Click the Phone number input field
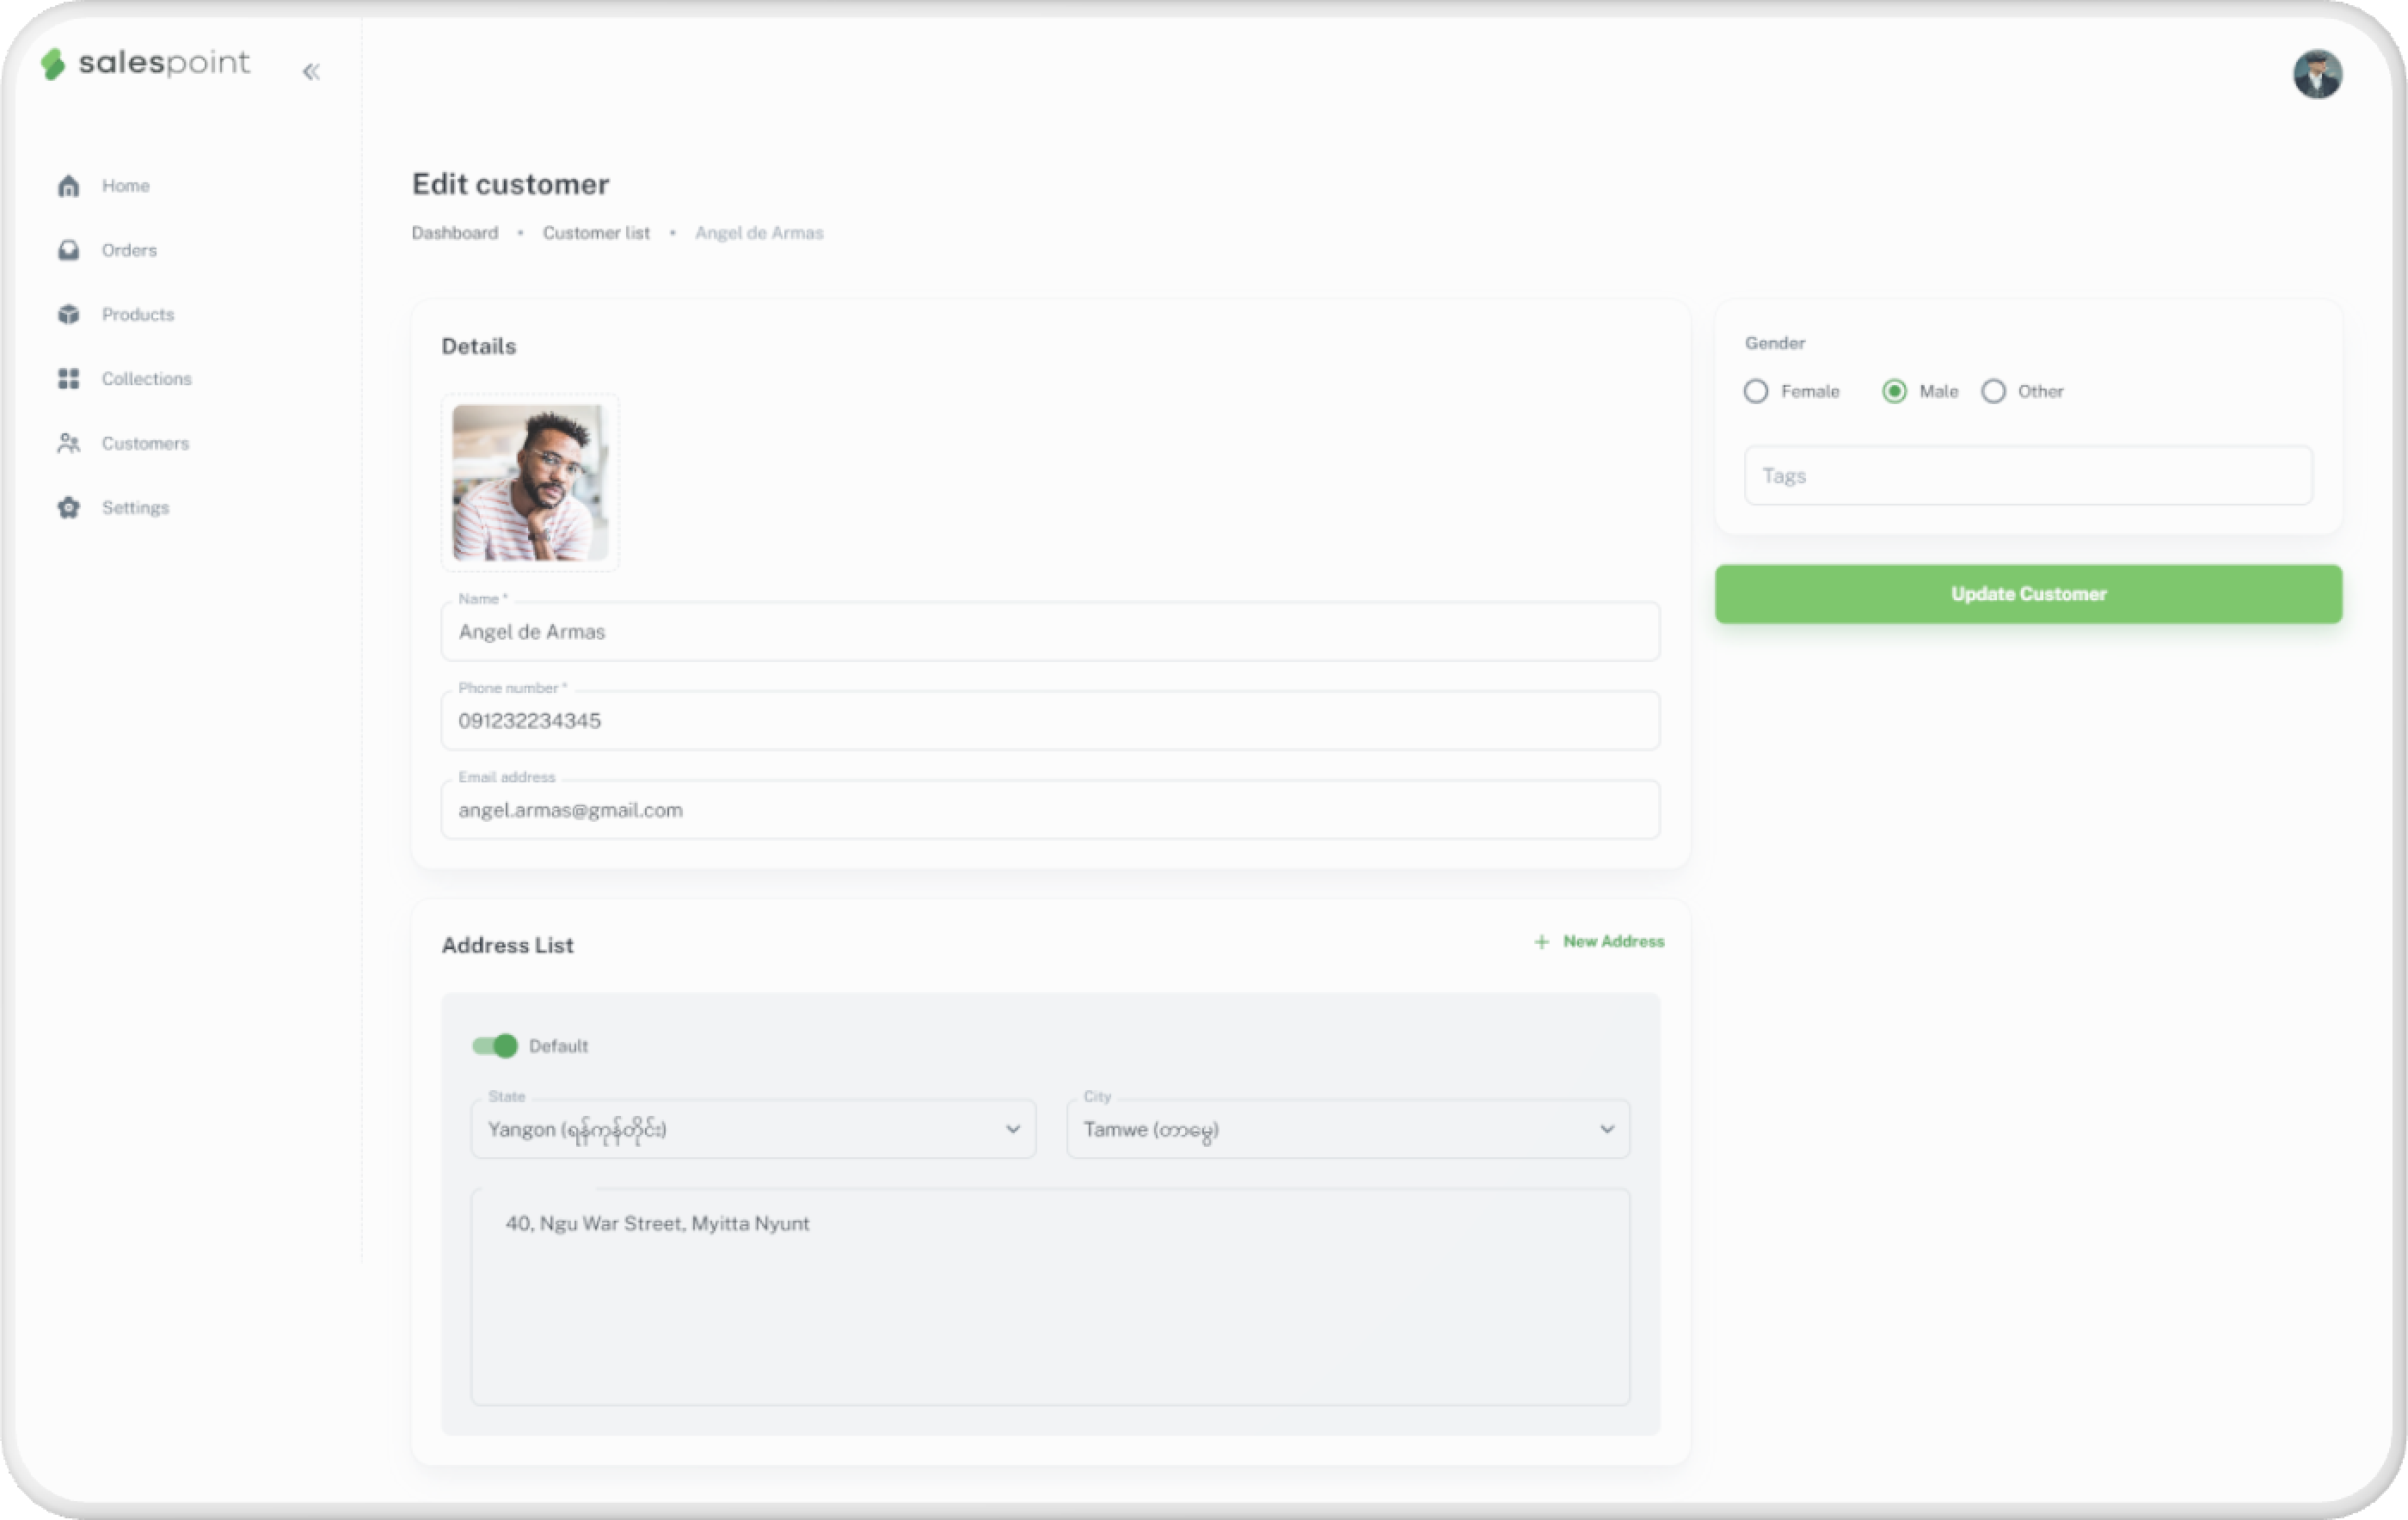 point(1050,720)
